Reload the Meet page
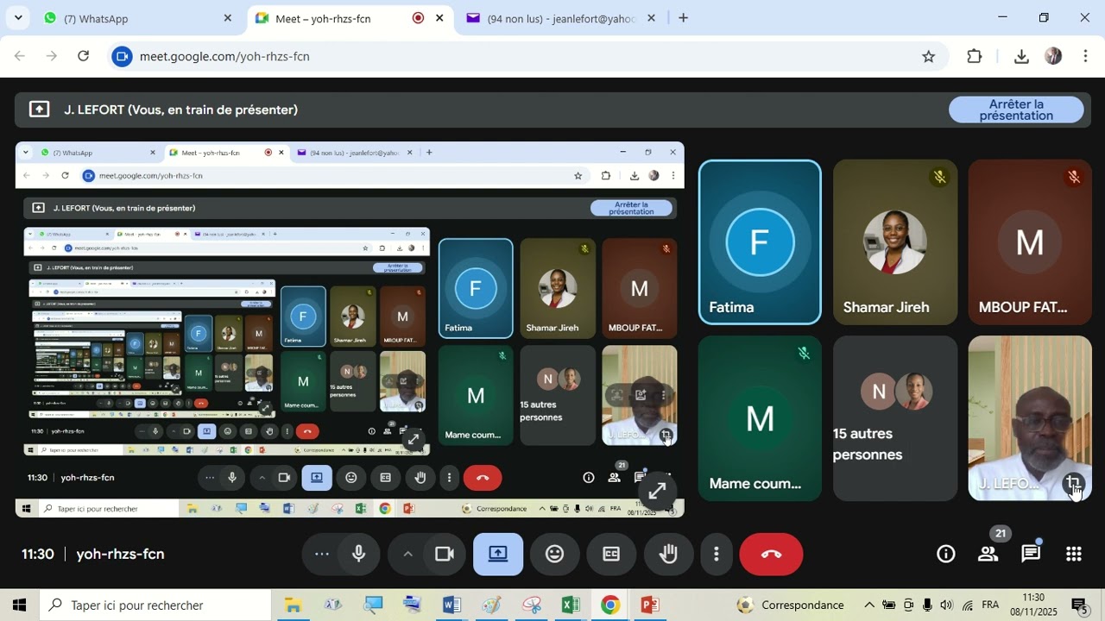 pos(84,56)
